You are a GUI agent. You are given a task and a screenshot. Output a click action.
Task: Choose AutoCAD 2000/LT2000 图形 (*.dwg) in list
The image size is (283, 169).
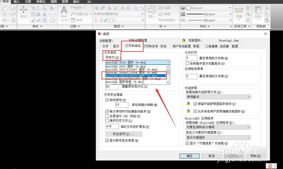tap(136, 76)
